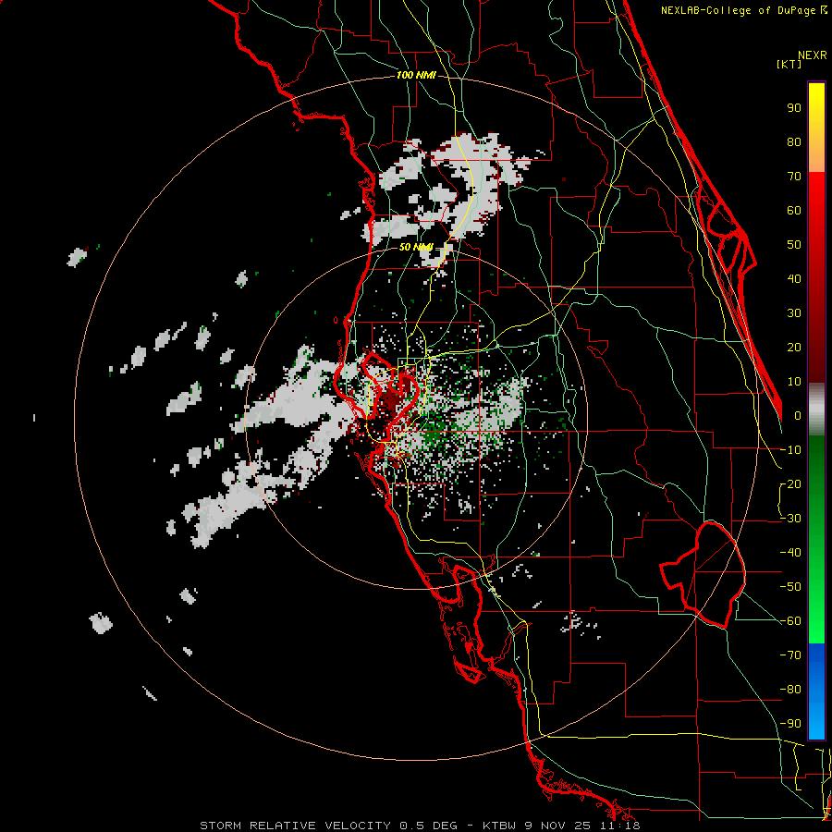The image size is (832, 832).
Task: Click the 80 value on velocity scale
Action: [x=794, y=141]
